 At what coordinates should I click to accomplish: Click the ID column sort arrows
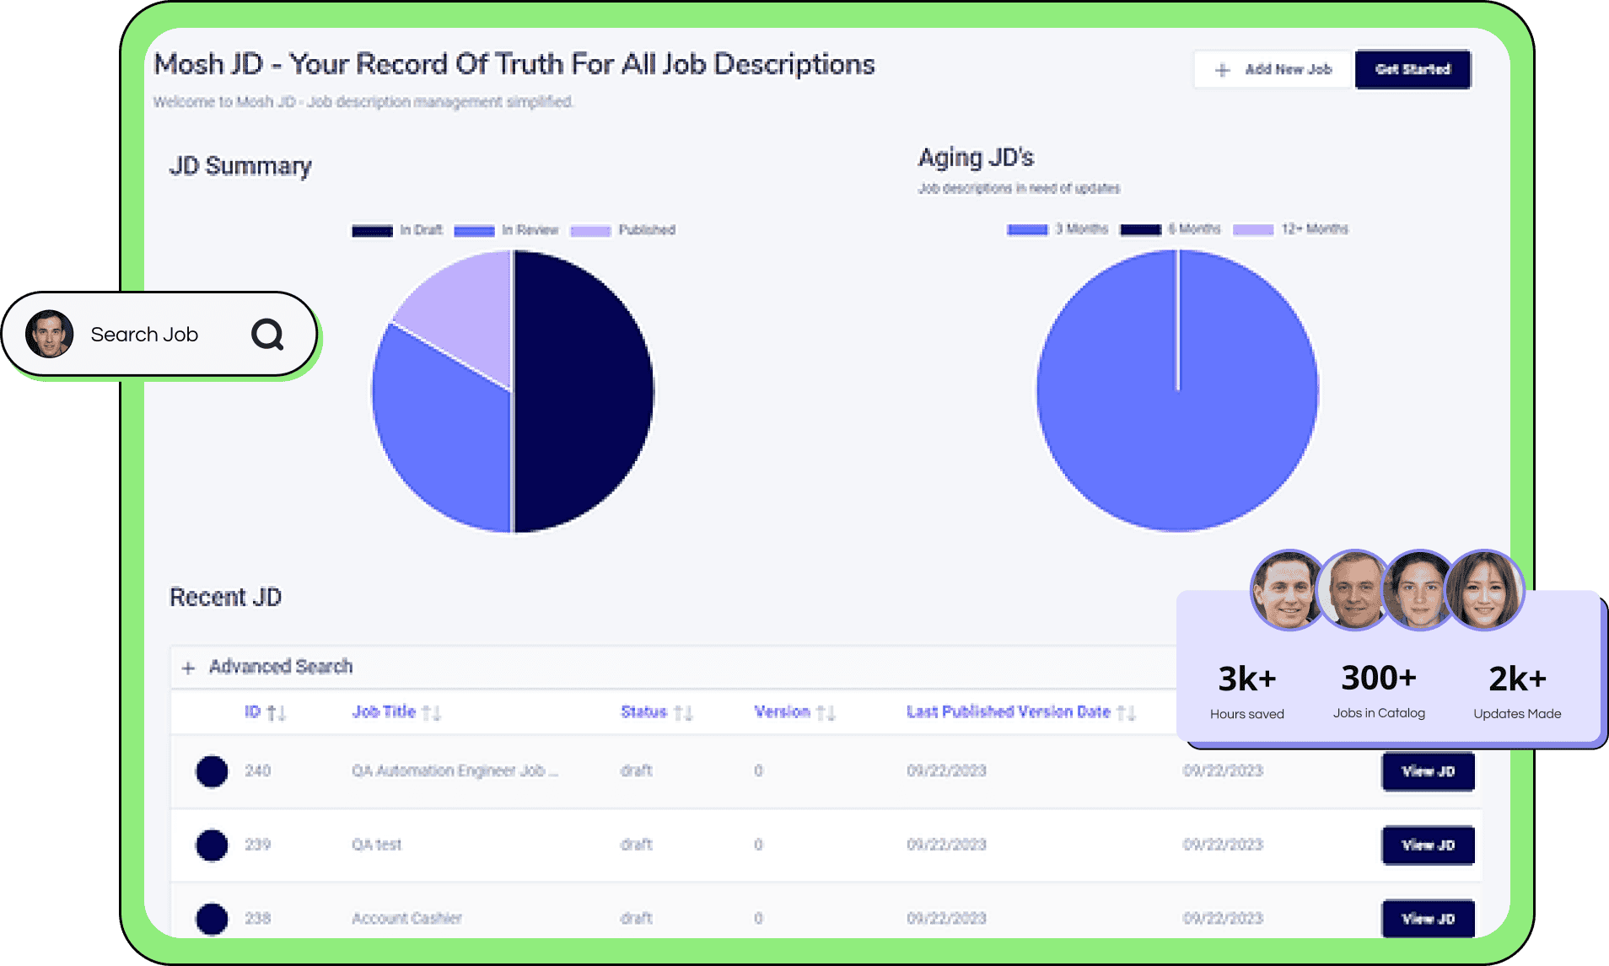click(x=277, y=713)
